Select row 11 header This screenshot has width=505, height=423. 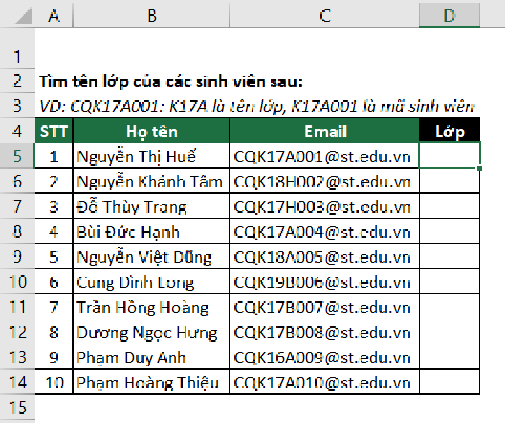coord(17,306)
